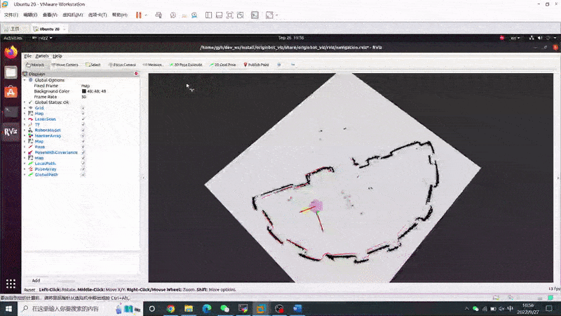The height and width of the screenshot is (316, 561).
Task: Click the Background Color swatch
Action: pyautogui.click(x=84, y=91)
